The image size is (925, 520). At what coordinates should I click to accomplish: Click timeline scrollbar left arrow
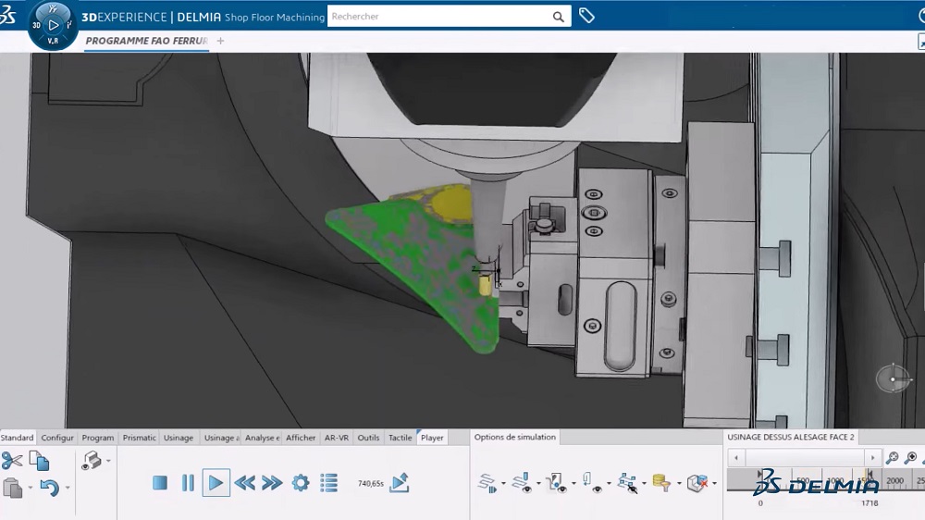click(735, 457)
